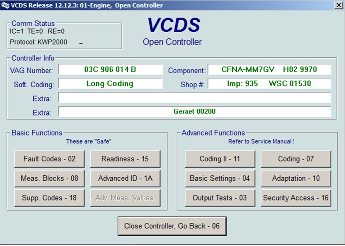The width and height of the screenshot is (345, 246).
Task: Open Coding II - 11
Action: pos(220,159)
